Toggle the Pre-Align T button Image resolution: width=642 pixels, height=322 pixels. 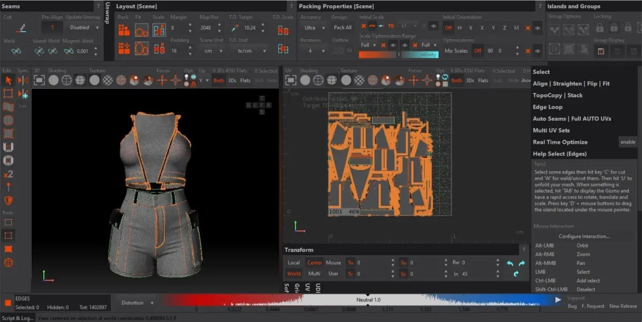pos(52,27)
